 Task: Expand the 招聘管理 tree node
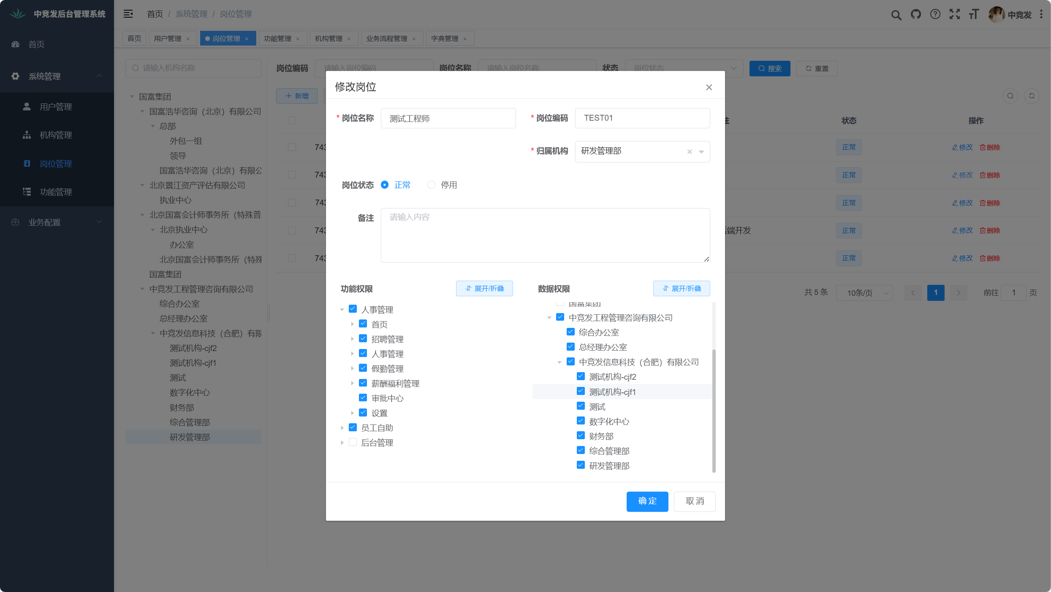[352, 339]
